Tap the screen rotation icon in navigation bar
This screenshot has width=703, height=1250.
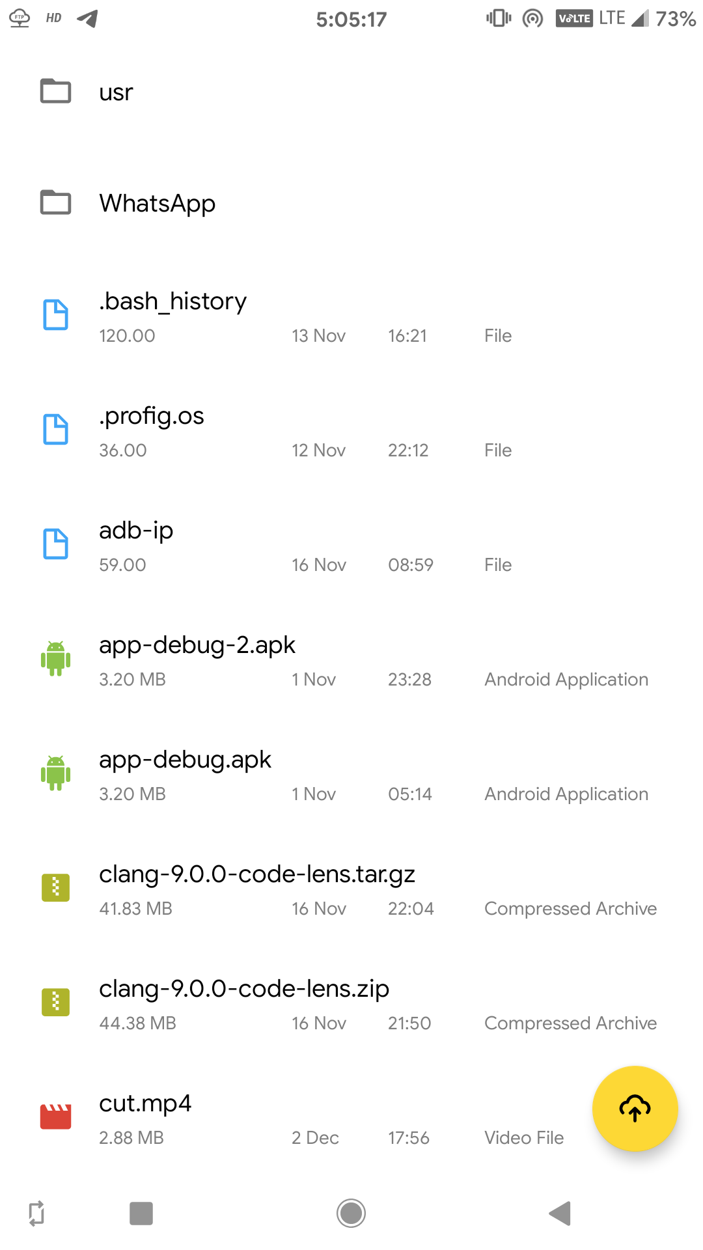36,1214
